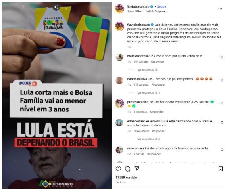Expand Ver respostas (24)
This screenshot has height=193, width=227.
tap(148, 139)
